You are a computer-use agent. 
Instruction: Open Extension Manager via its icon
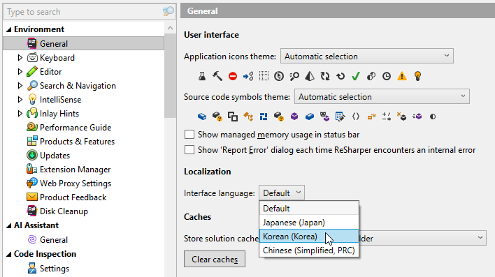pyautogui.click(x=32, y=170)
